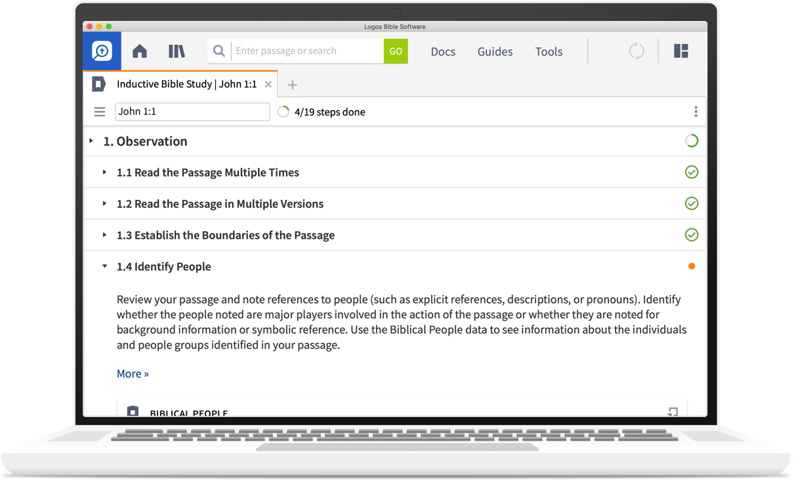Focus the passage or search field
The width and height of the screenshot is (794, 480).
pos(306,51)
